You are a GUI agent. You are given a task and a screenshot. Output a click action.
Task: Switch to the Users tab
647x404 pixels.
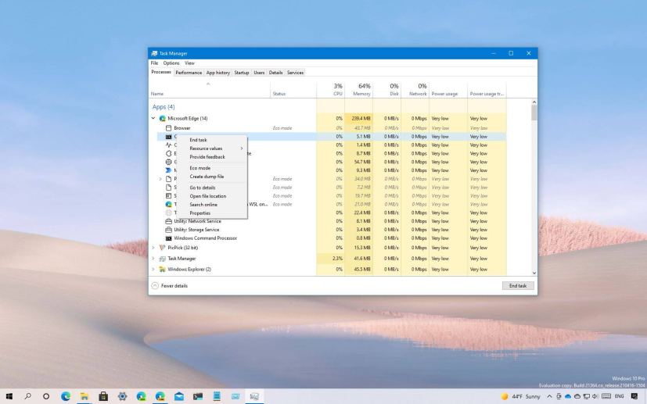(259, 73)
